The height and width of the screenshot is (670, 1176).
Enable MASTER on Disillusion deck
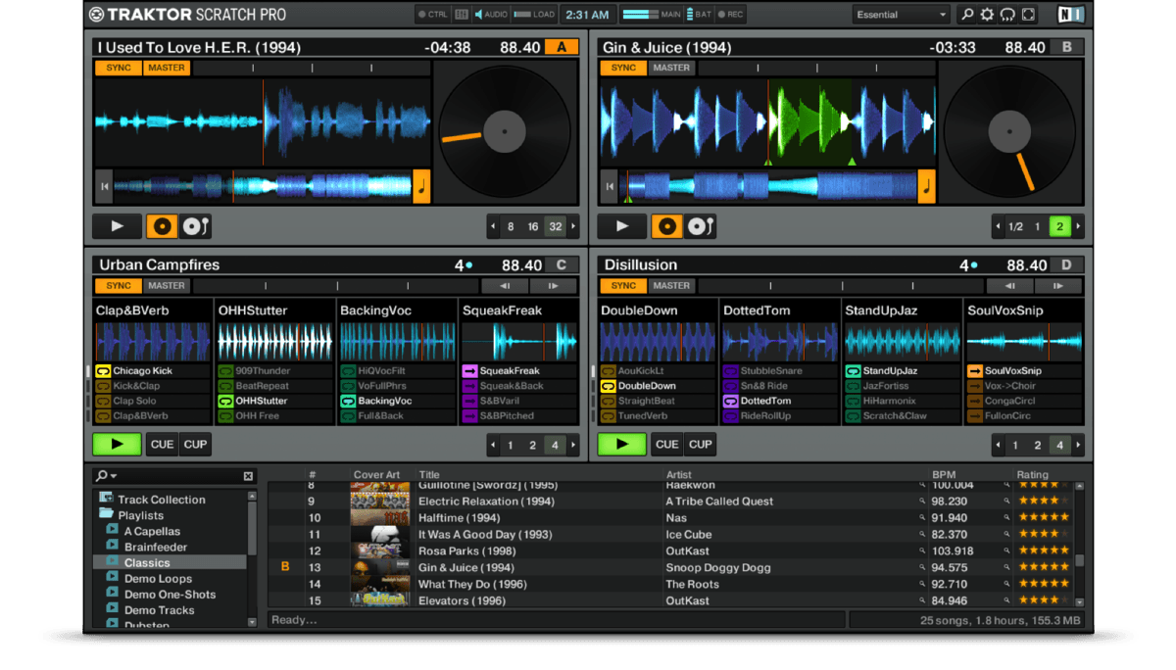(671, 286)
